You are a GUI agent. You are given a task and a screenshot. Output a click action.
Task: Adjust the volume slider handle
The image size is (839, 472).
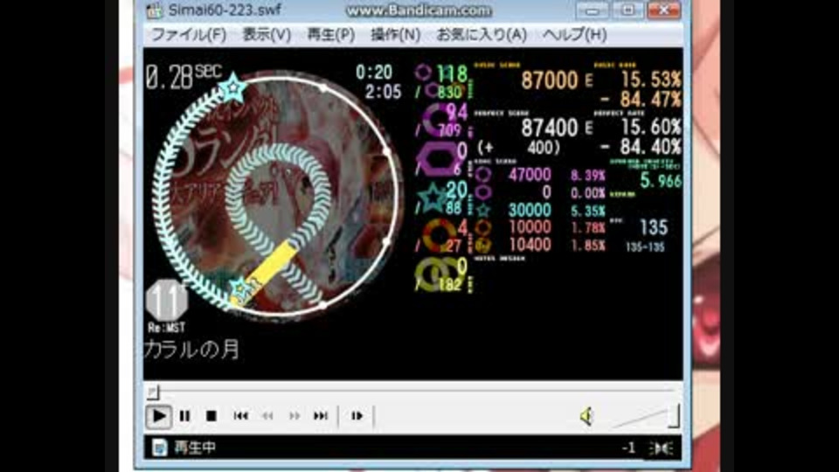click(x=674, y=416)
